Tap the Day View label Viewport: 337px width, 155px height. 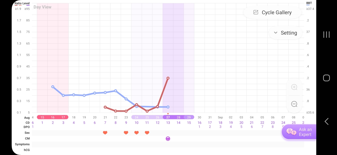click(x=43, y=7)
